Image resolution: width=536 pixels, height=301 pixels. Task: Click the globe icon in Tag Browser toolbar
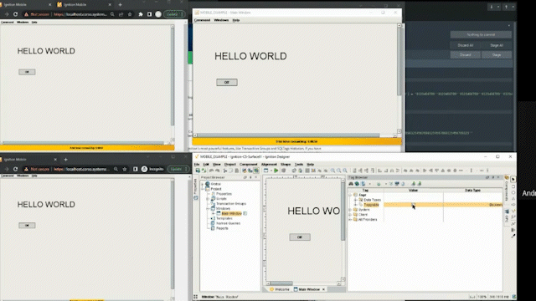[357, 184]
